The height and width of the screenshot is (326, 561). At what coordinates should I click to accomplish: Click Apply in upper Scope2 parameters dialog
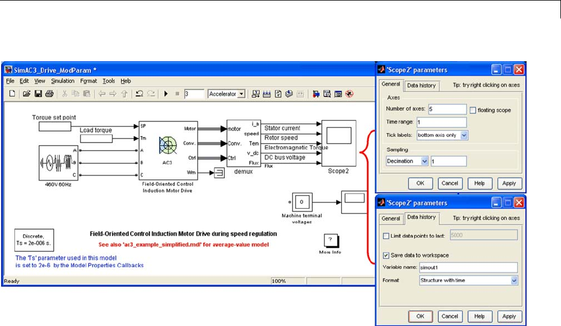(x=509, y=183)
